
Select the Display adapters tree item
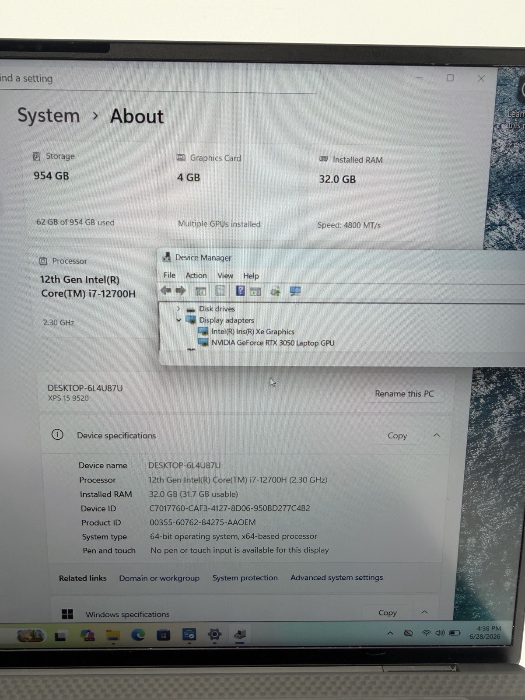click(226, 320)
